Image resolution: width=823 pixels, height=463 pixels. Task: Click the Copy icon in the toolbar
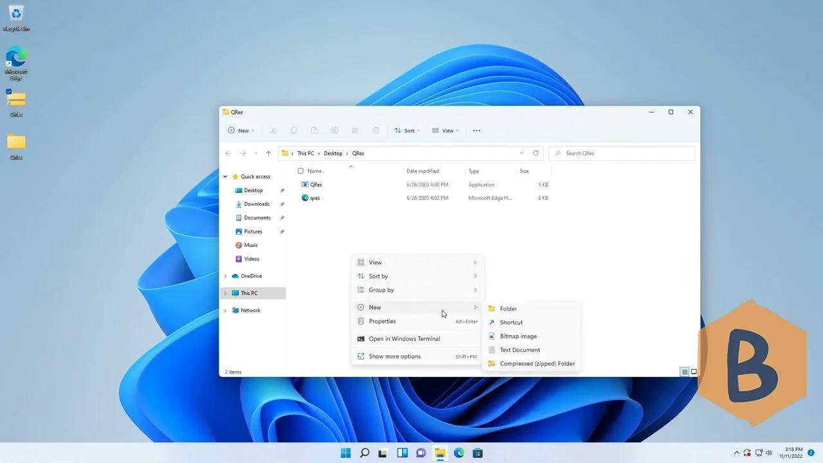293,130
